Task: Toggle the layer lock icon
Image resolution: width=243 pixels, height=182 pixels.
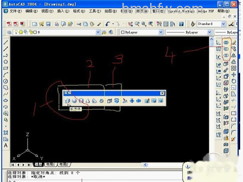Action: pyautogui.click(x=31, y=32)
